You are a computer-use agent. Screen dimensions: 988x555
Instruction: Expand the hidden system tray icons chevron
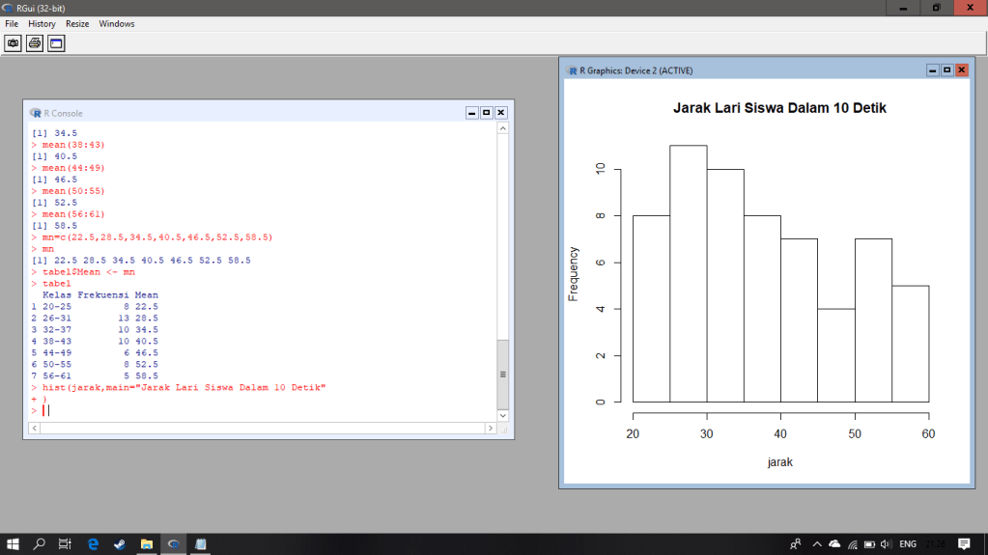click(817, 544)
